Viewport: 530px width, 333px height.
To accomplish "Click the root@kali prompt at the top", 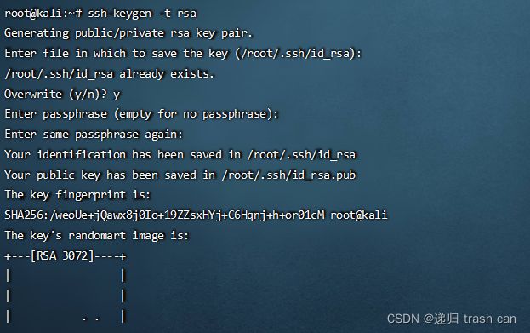I will point(43,13).
